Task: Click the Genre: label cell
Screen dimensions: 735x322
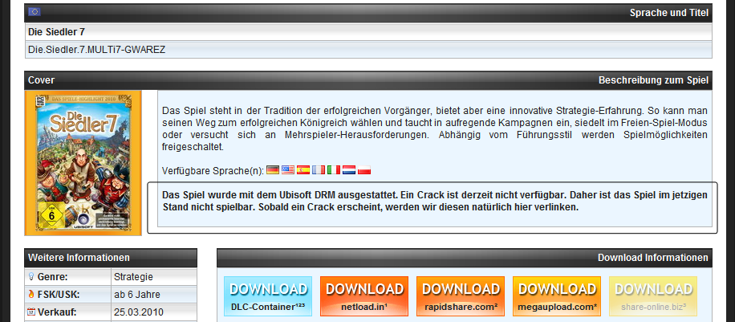Action: click(x=68, y=277)
